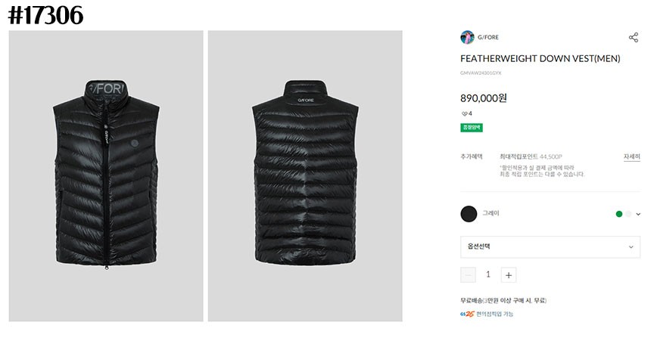Click the heart wishlist icon
Image resolution: width=651 pixels, height=353 pixels.
point(465,113)
